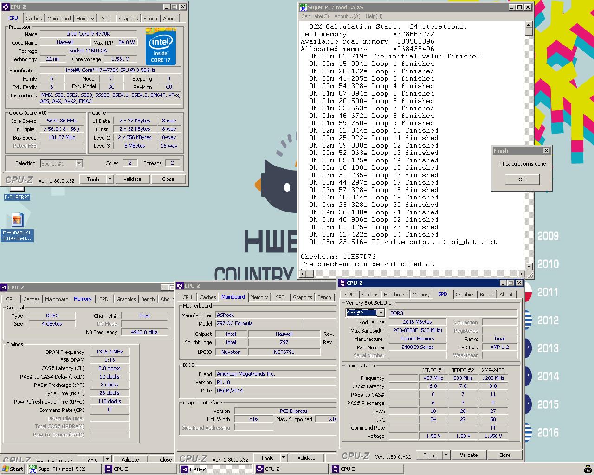Image resolution: width=594 pixels, height=475 pixels.
Task: Switch to Graphics tab in Mainboard CPU-Z window
Action: pyautogui.click(x=303, y=297)
